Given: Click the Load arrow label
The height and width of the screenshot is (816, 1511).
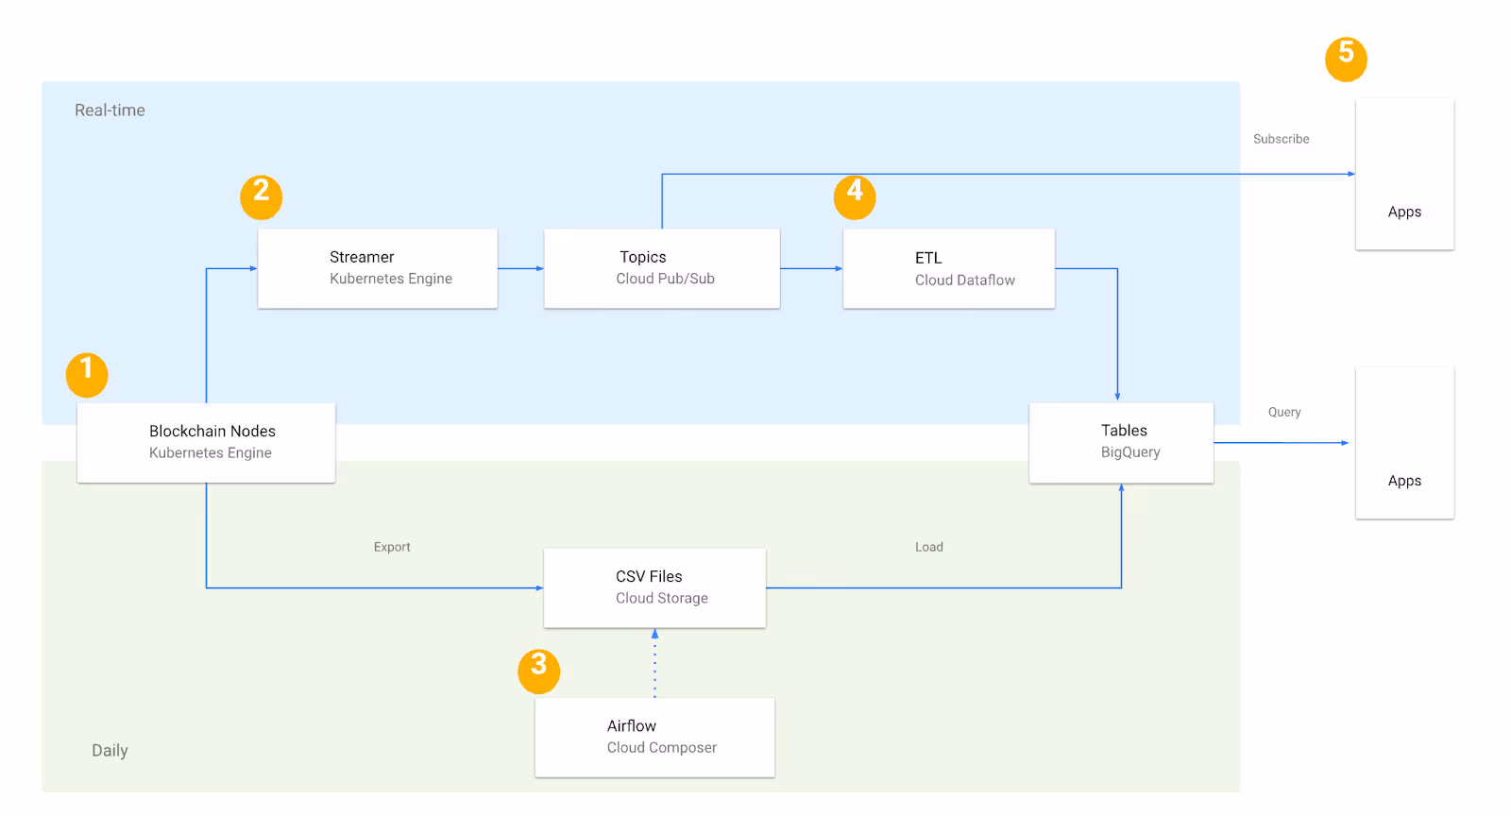Looking at the screenshot, I should [x=929, y=547].
